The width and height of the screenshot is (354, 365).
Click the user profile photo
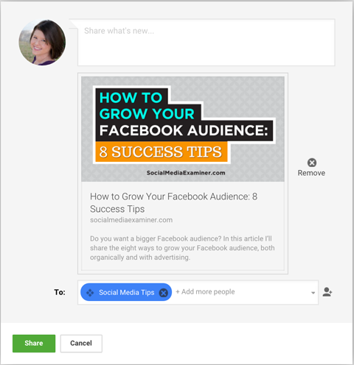pyautogui.click(x=42, y=42)
